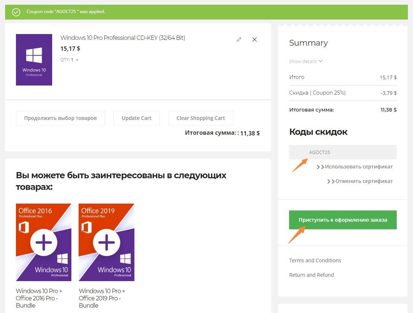
Task: Click Отменить сертификат link
Action: click(x=364, y=181)
